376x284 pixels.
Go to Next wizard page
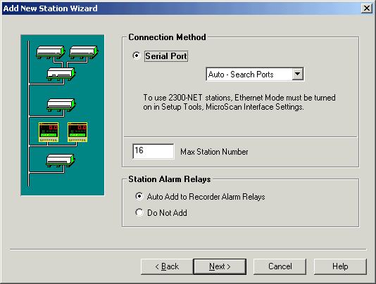tap(220, 266)
